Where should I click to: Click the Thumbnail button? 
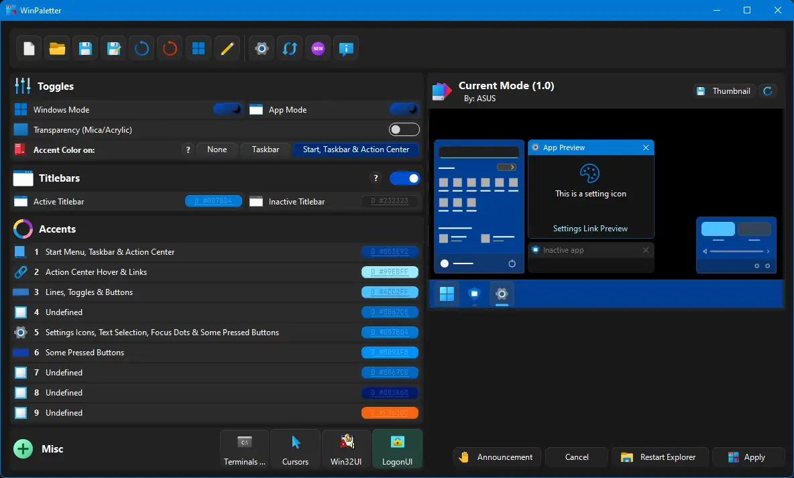[724, 91]
